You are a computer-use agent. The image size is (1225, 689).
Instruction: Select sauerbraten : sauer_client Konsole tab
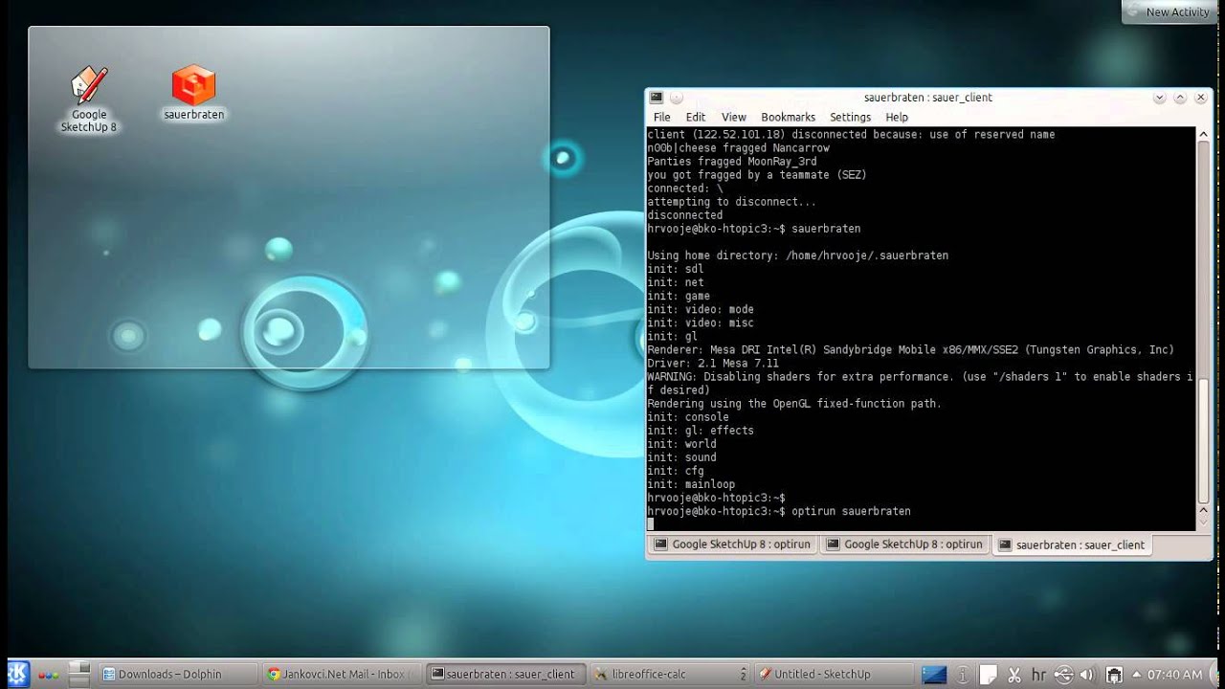pos(1072,545)
